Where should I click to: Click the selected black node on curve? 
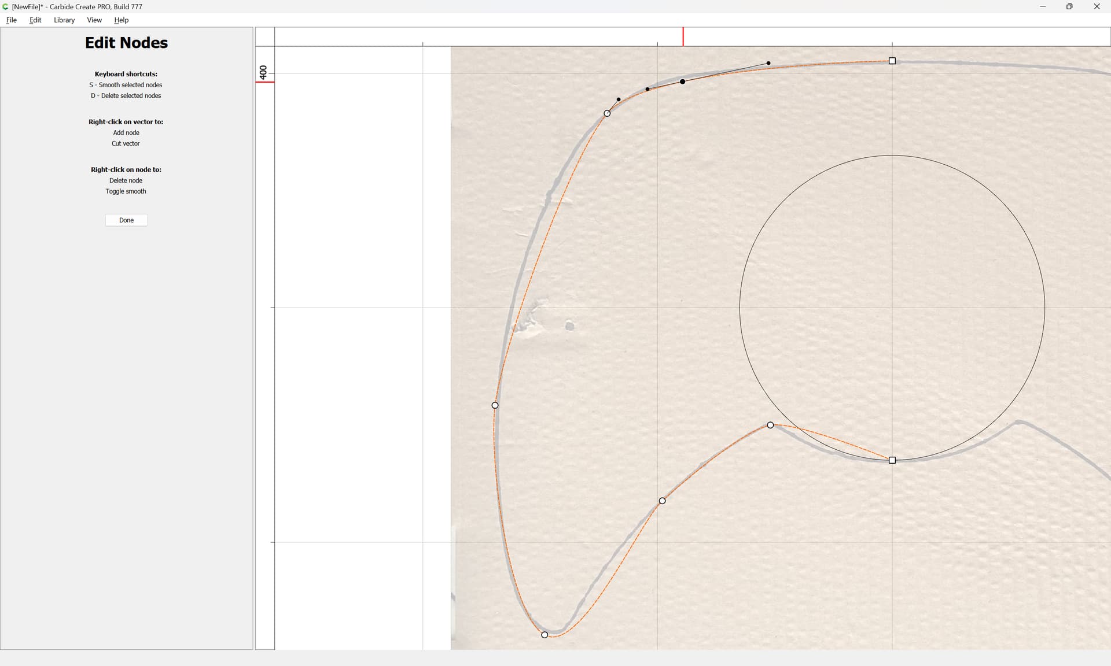683,82
